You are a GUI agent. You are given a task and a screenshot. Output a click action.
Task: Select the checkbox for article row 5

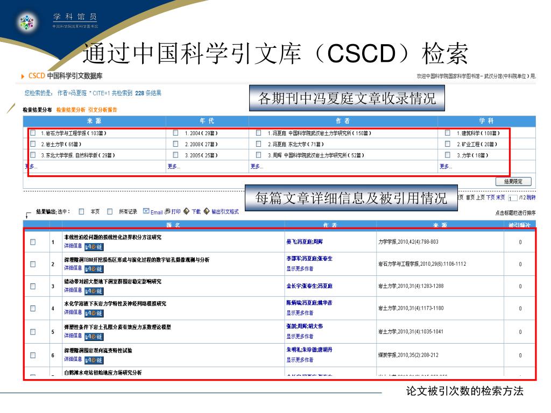33,332
